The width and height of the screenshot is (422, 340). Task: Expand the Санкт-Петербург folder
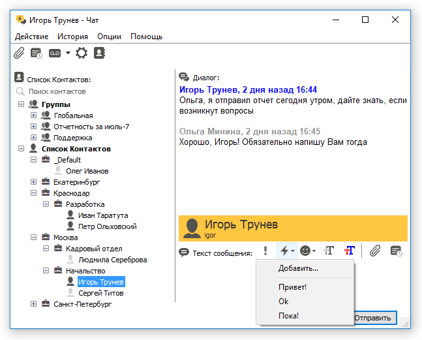(33, 303)
